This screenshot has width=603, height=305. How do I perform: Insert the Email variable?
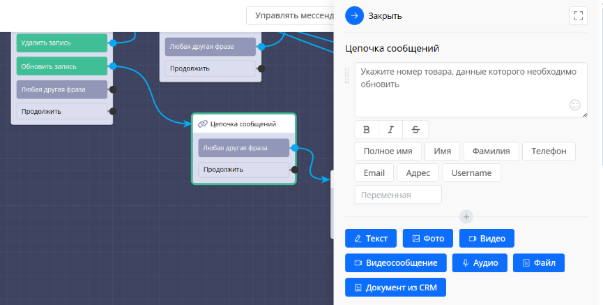[x=374, y=172]
